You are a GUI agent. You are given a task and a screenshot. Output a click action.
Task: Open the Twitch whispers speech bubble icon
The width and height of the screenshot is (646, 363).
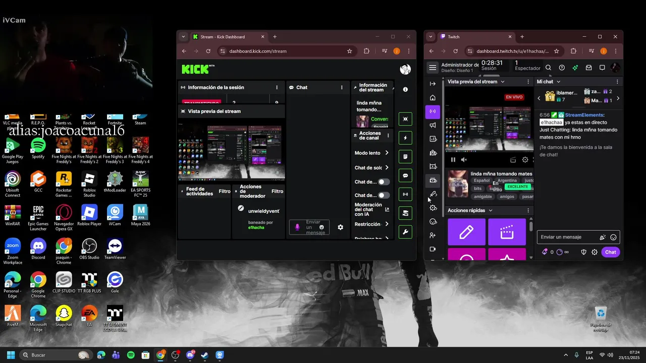click(602, 68)
